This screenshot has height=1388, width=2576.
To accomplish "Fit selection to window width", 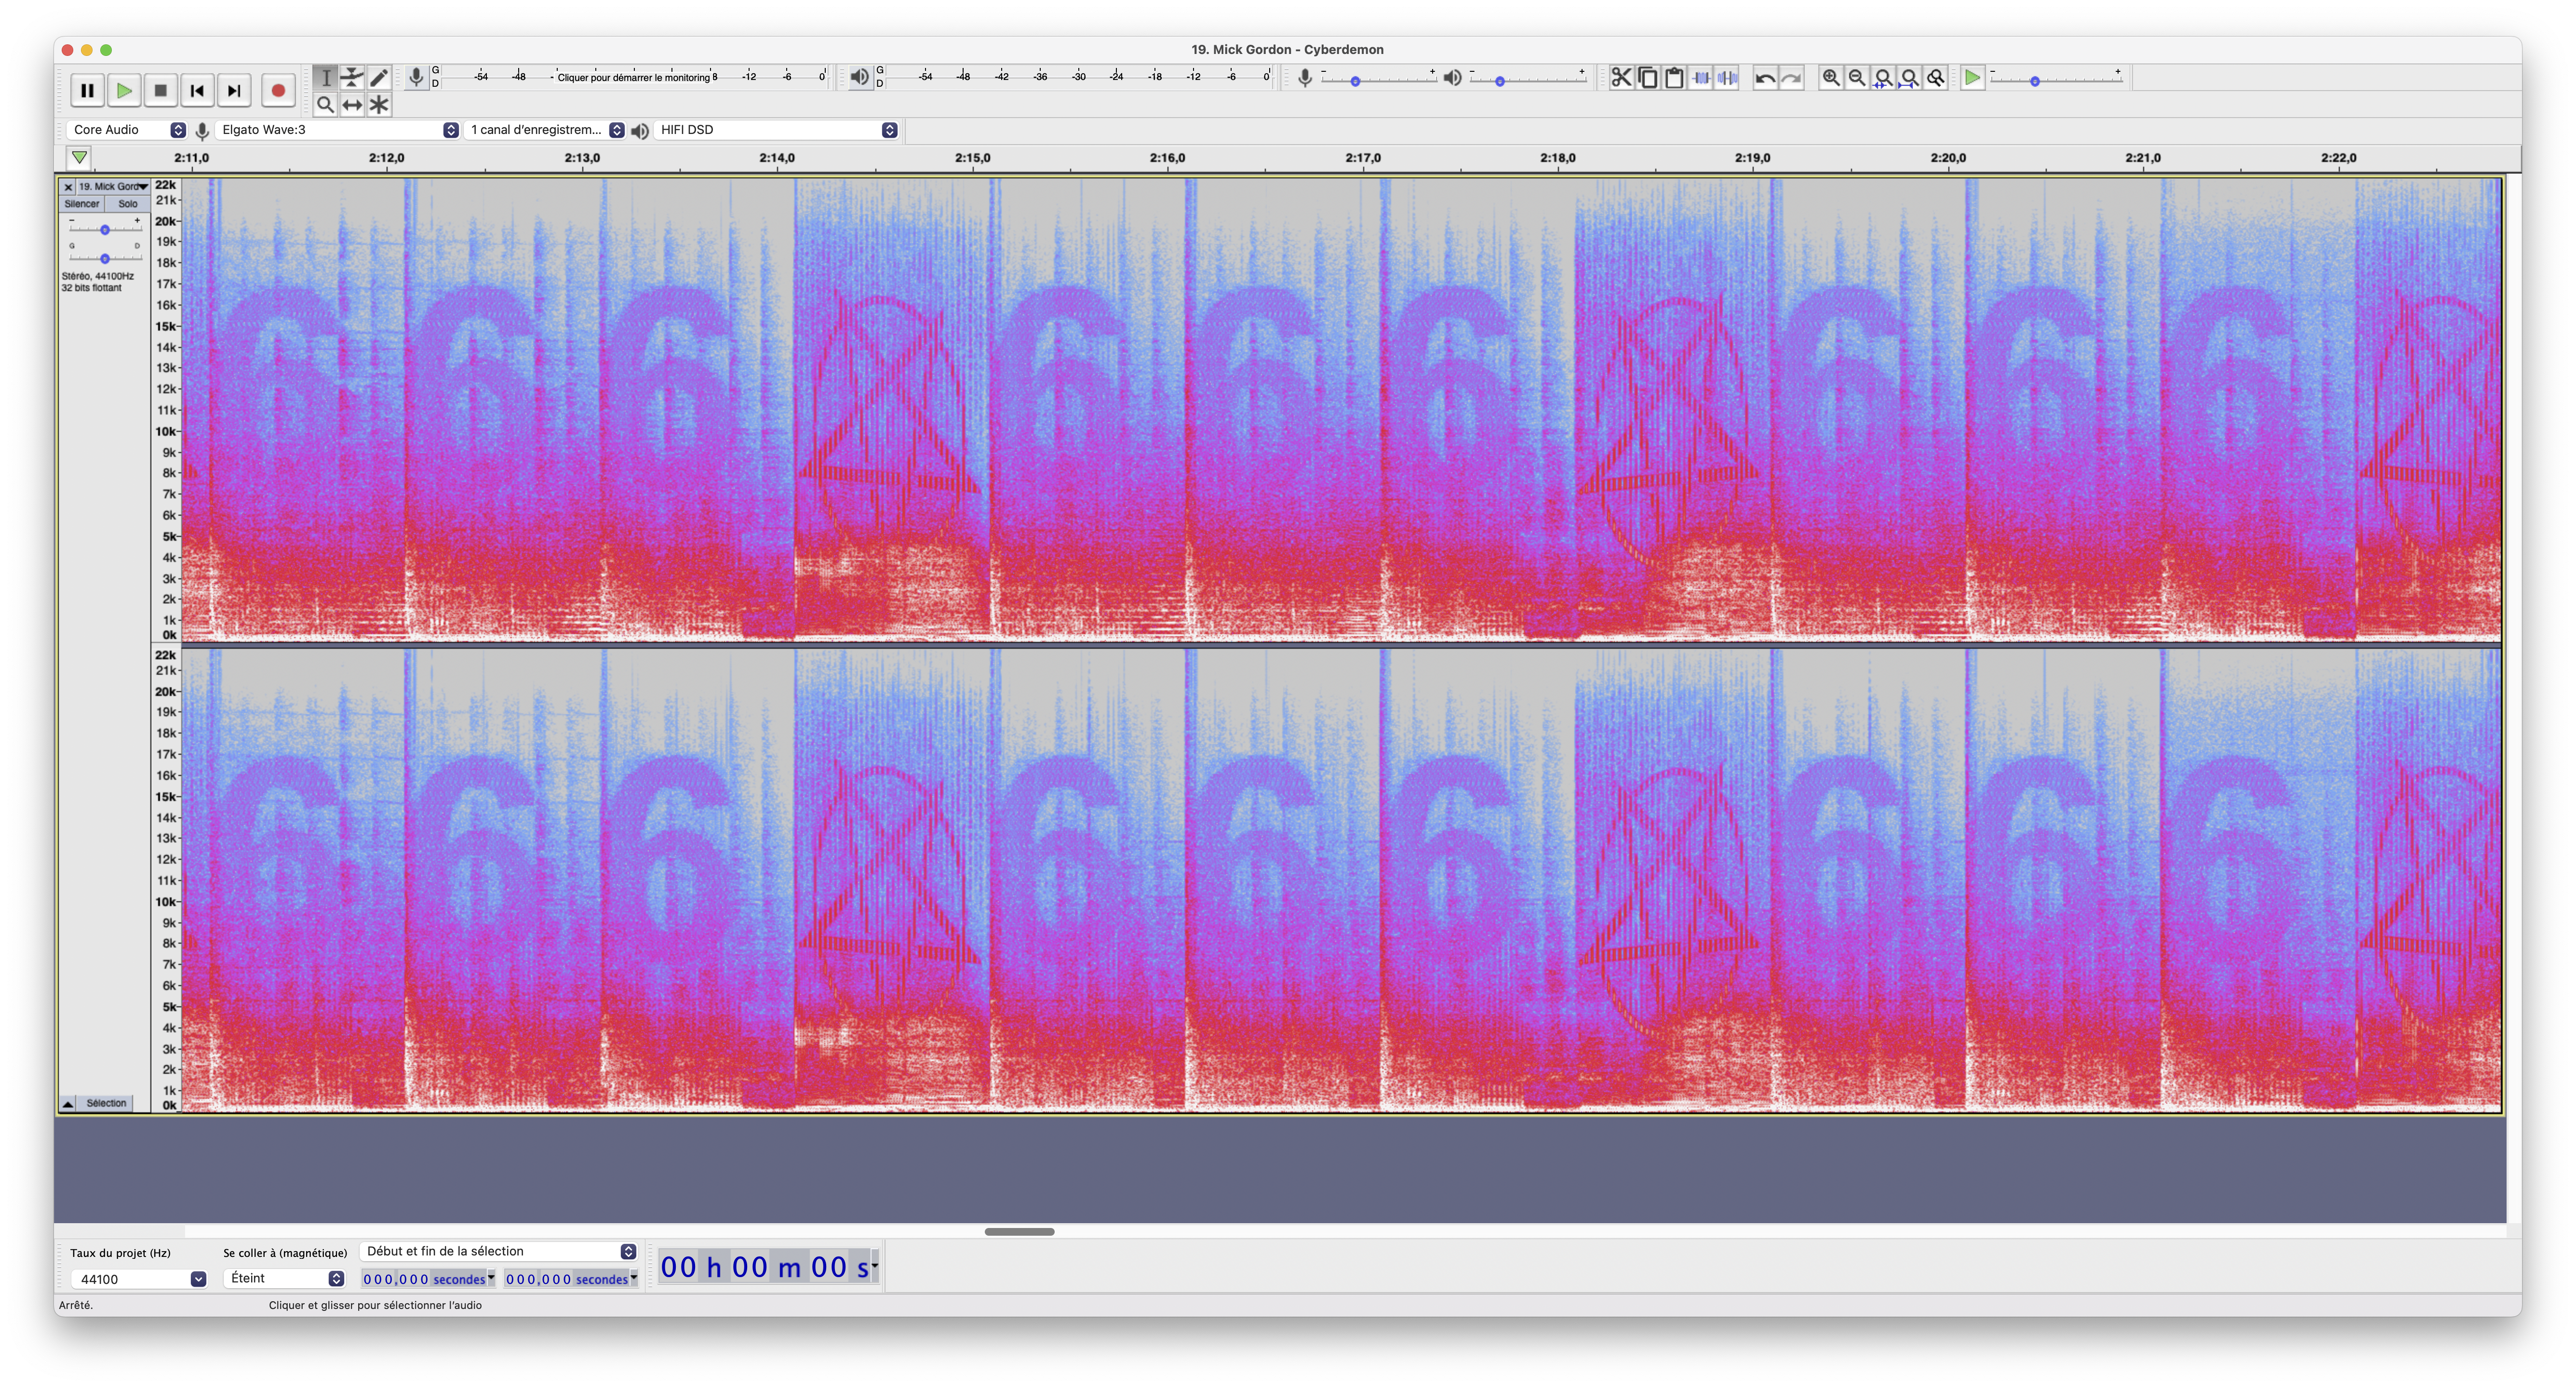I will [1883, 77].
